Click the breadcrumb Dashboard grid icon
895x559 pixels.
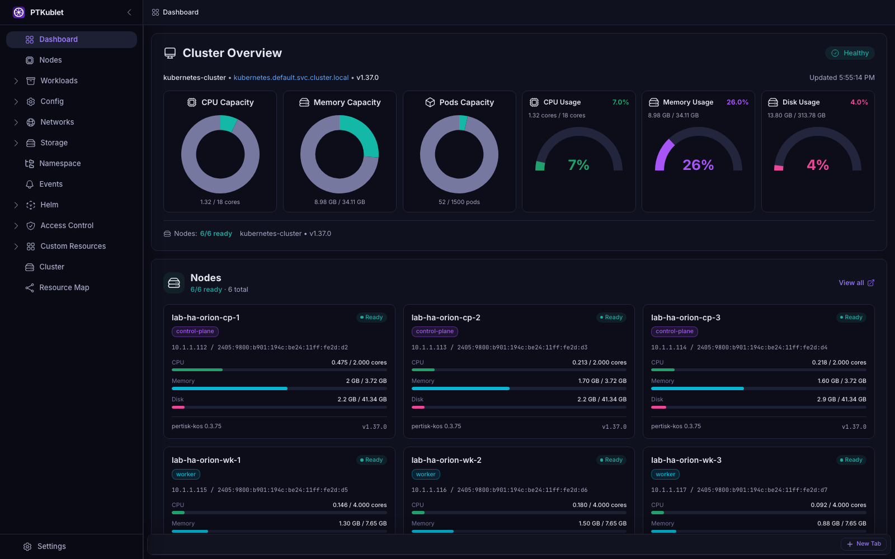(x=156, y=12)
